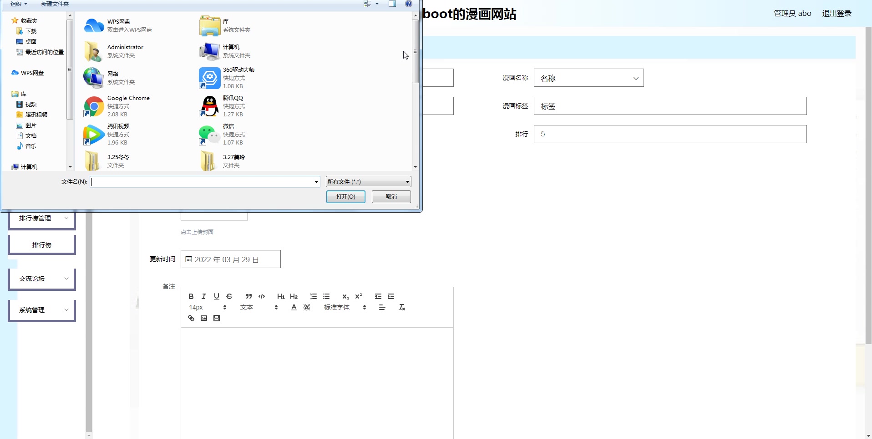Click the 新建文件夹 menu item
The width and height of the screenshot is (872, 439).
click(54, 4)
